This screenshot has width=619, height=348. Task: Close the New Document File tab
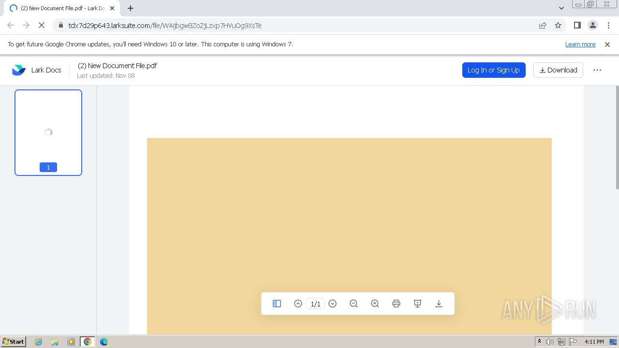[112, 8]
